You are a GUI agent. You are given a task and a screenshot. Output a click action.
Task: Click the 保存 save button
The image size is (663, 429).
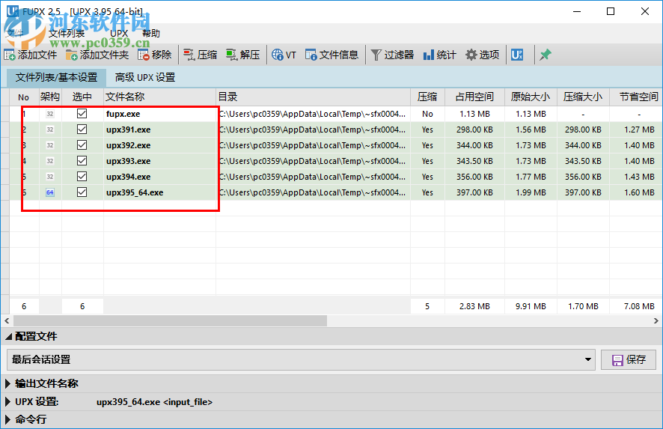point(629,359)
